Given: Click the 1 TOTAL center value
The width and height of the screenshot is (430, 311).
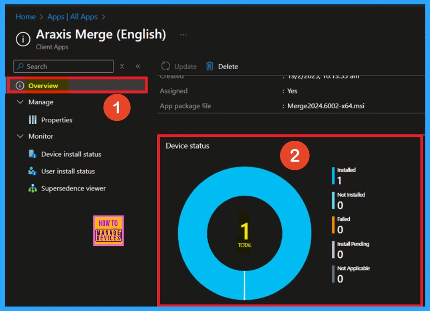Looking at the screenshot, I should (245, 234).
